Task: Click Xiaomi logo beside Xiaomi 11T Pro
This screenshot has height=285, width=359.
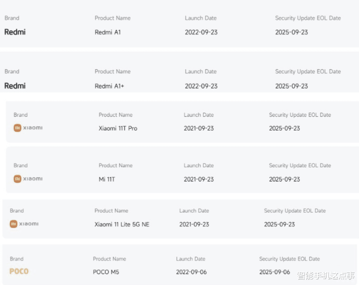Action: pyautogui.click(x=28, y=128)
